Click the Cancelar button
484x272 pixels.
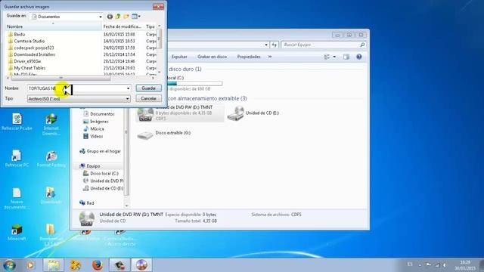tap(148, 99)
